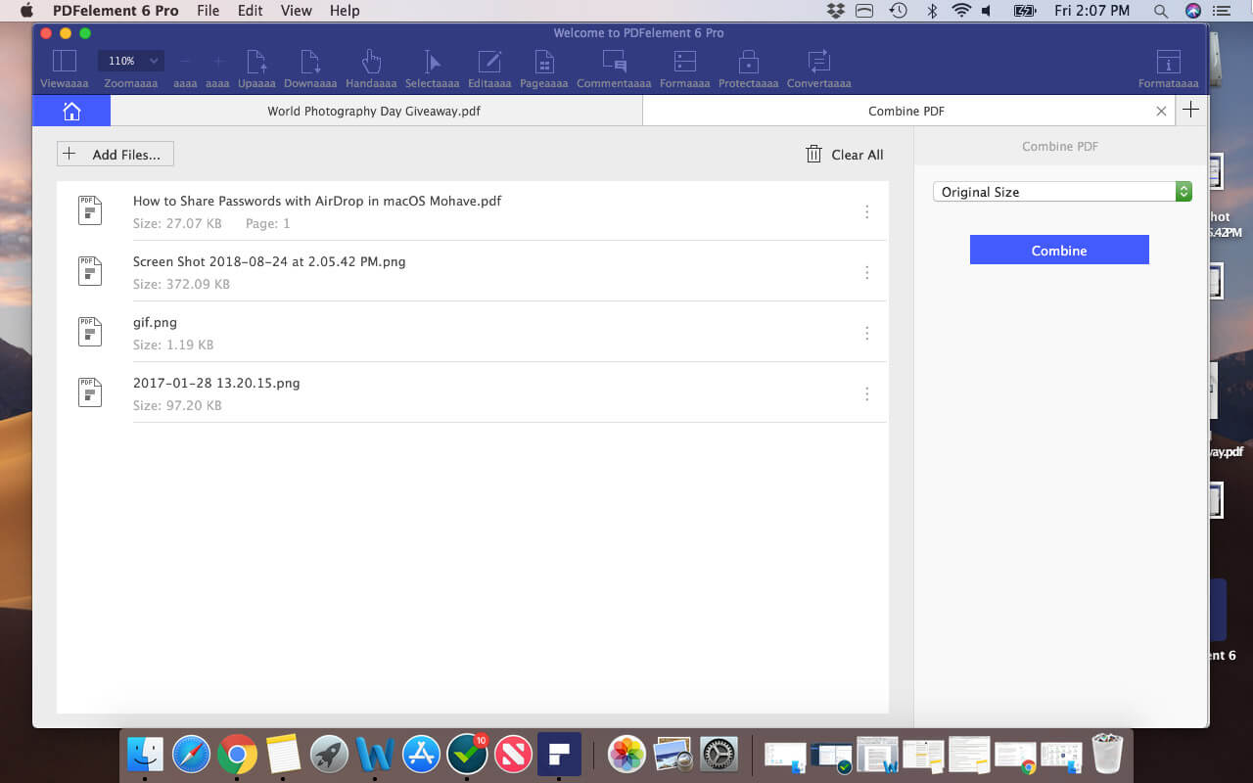Open the Page tool

pyautogui.click(x=544, y=62)
